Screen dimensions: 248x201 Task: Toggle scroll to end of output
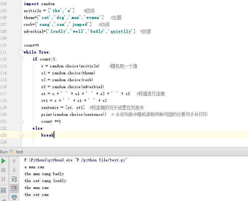pos(14,188)
